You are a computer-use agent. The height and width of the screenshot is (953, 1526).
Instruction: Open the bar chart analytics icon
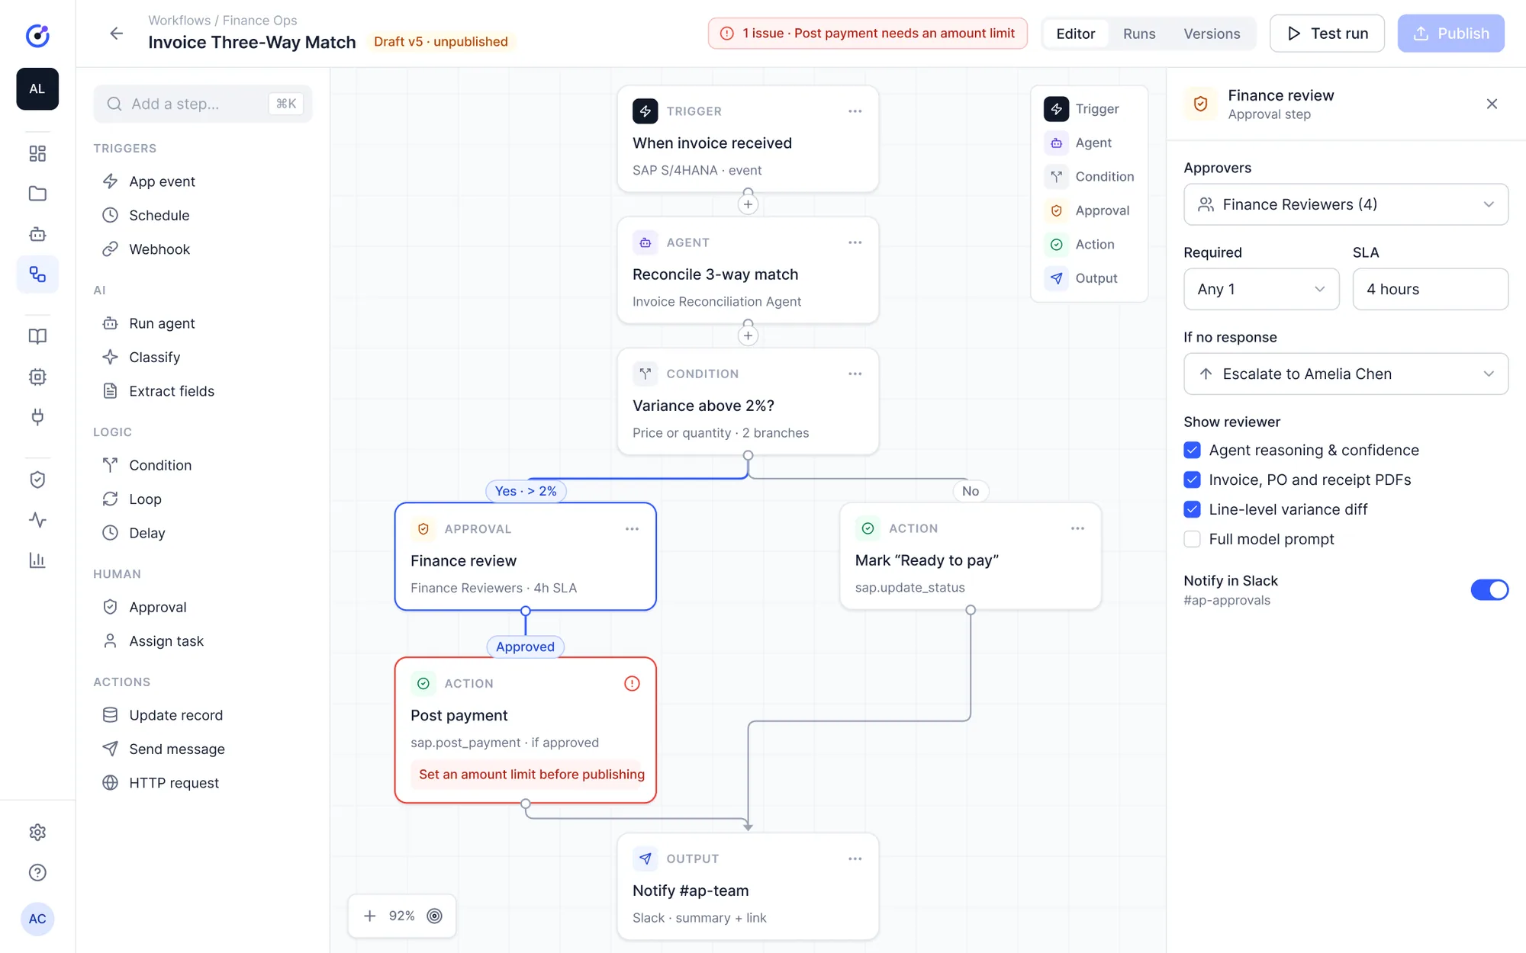pyautogui.click(x=37, y=560)
